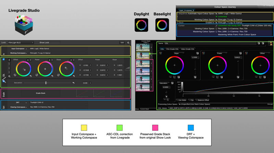
Task: Select Mastering Colour Space row
Action: coord(225,31)
